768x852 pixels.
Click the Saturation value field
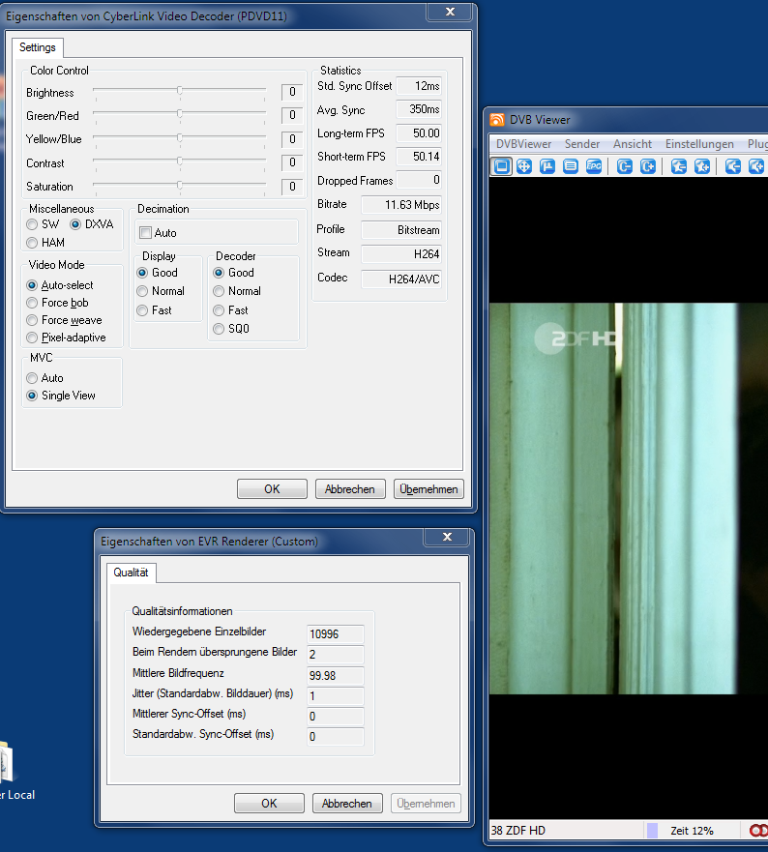pyautogui.click(x=292, y=187)
